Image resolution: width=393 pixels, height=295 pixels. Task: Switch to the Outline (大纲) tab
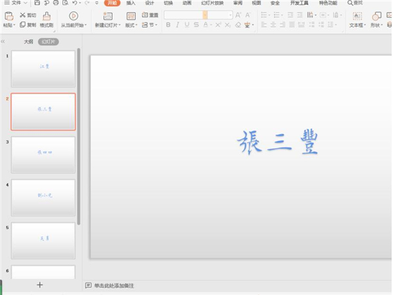point(28,41)
